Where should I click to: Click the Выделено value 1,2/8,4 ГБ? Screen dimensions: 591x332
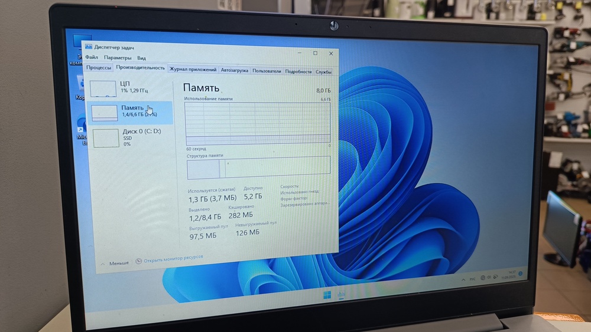[205, 218]
